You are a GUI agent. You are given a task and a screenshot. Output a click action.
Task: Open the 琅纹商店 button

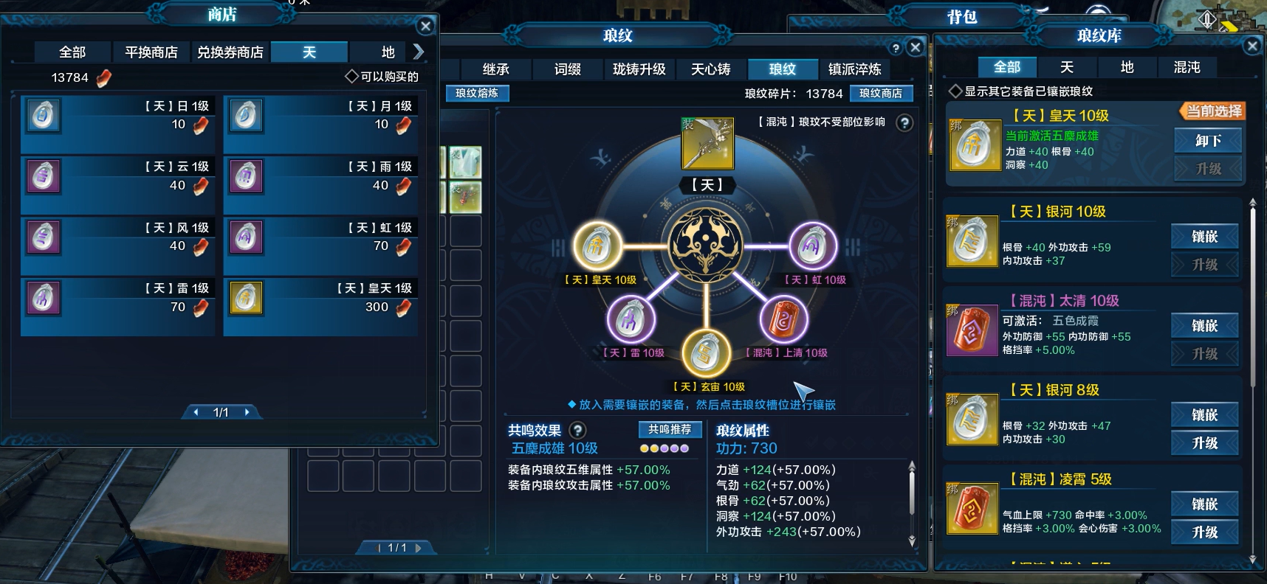click(x=880, y=93)
